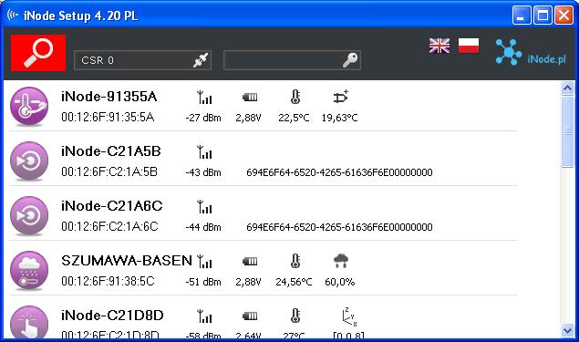Image resolution: width=579 pixels, height=342 pixels.
Task: Select the iNode-C21D8D device name
Action: click(x=112, y=316)
